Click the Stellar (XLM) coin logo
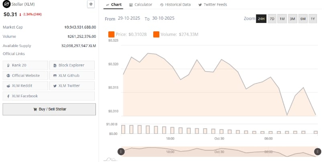This screenshot has width=331, height=162. (x=6, y=4)
